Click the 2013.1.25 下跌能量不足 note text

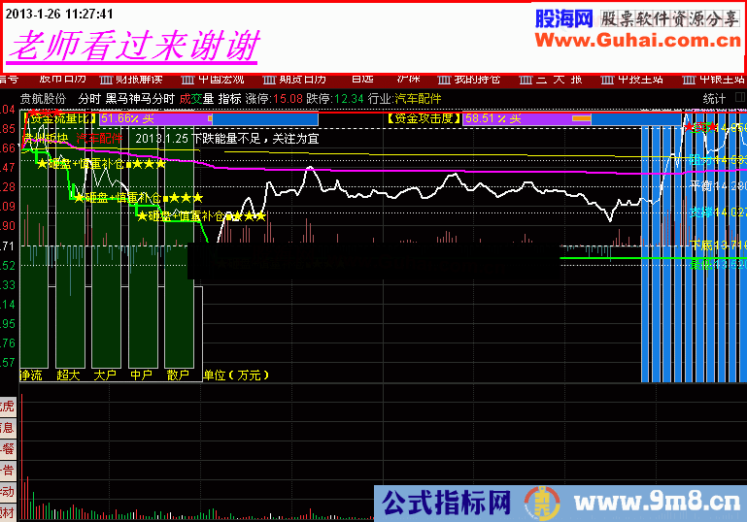(x=226, y=139)
